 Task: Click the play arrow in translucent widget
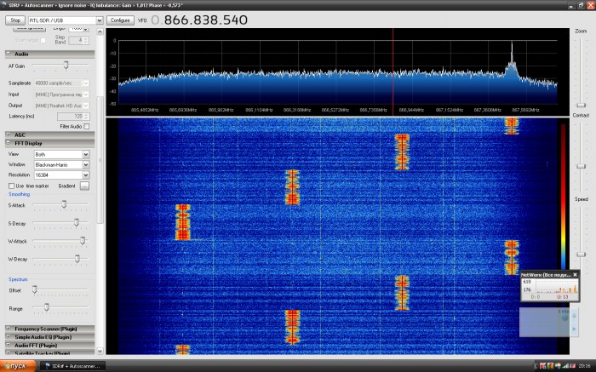[574, 329]
